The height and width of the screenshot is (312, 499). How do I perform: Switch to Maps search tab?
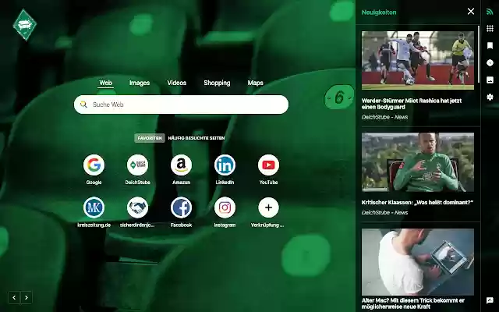click(x=255, y=83)
